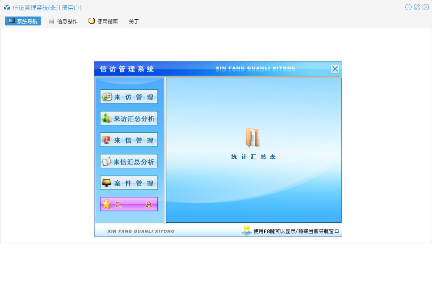Screen dimensions: 432x283
Task: Open the 统计汇总表 folder icon
Action: [x=252, y=137]
